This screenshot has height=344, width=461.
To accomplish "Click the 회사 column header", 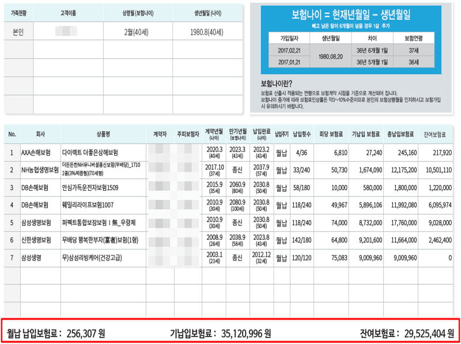I will point(40,134).
